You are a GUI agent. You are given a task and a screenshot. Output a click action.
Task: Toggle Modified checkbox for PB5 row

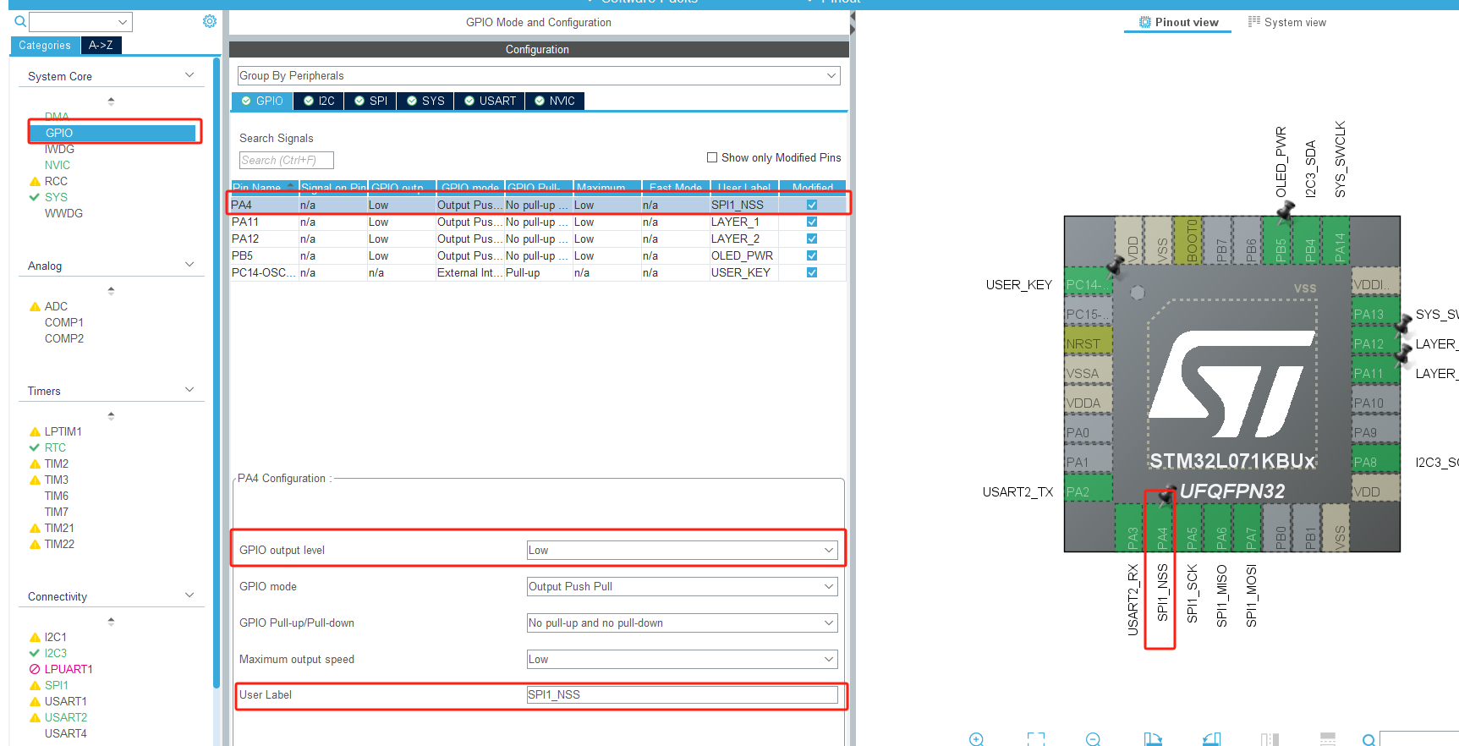click(x=812, y=255)
